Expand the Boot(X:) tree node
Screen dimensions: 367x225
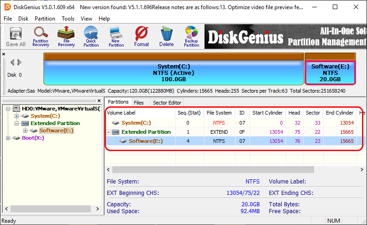pos(8,138)
